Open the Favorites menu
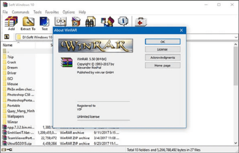Screen dimensions: 239x153 click(52, 12)
